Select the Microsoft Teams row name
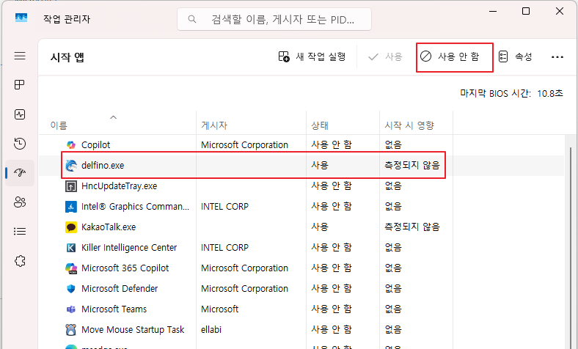 click(x=114, y=309)
